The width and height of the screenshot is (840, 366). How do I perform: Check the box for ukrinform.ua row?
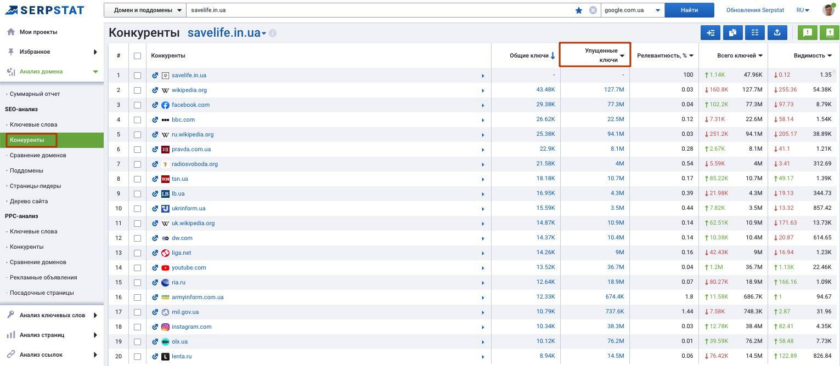click(x=137, y=209)
